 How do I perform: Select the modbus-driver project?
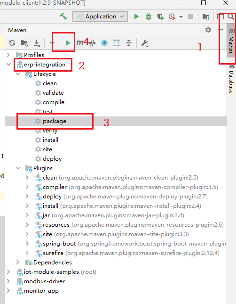41,281
